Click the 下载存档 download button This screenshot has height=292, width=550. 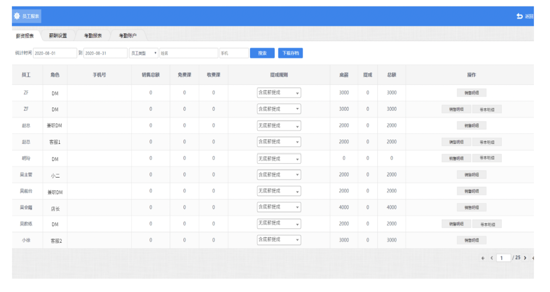pyautogui.click(x=290, y=53)
